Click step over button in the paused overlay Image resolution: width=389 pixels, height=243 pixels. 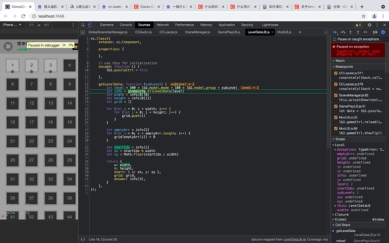[x=71, y=45]
